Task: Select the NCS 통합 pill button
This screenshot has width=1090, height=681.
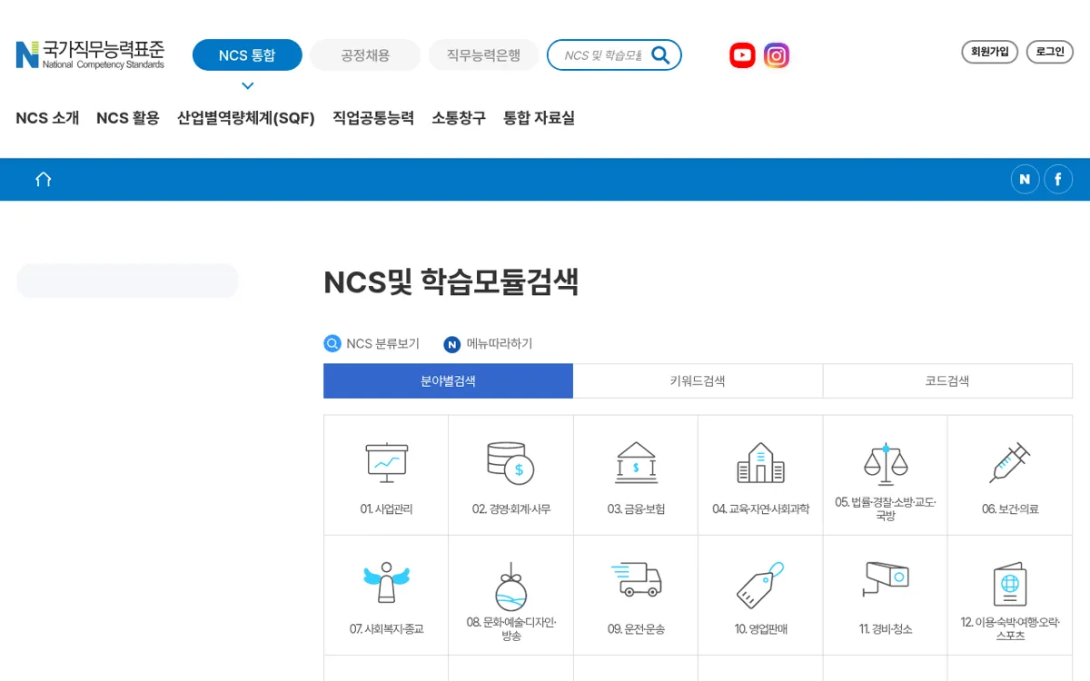Action: [247, 55]
